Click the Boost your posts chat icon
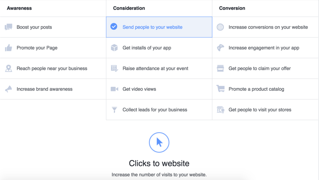 click(8, 27)
